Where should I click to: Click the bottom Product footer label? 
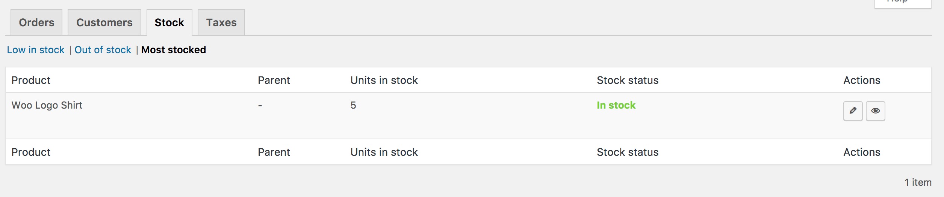click(x=31, y=152)
